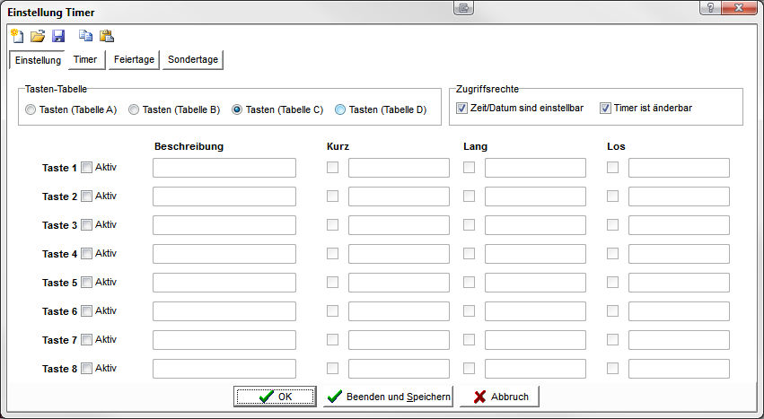764x419 pixels.
Task: Cancel with the Abbruch button
Action: (x=499, y=397)
